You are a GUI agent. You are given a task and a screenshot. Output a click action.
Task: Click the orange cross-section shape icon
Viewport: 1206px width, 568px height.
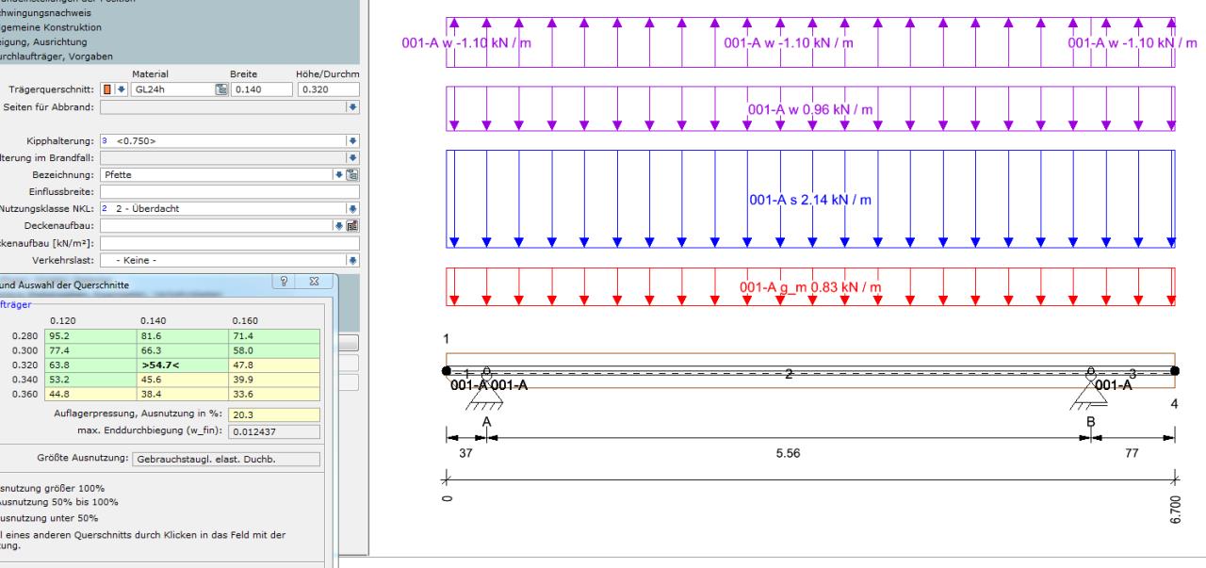click(106, 89)
